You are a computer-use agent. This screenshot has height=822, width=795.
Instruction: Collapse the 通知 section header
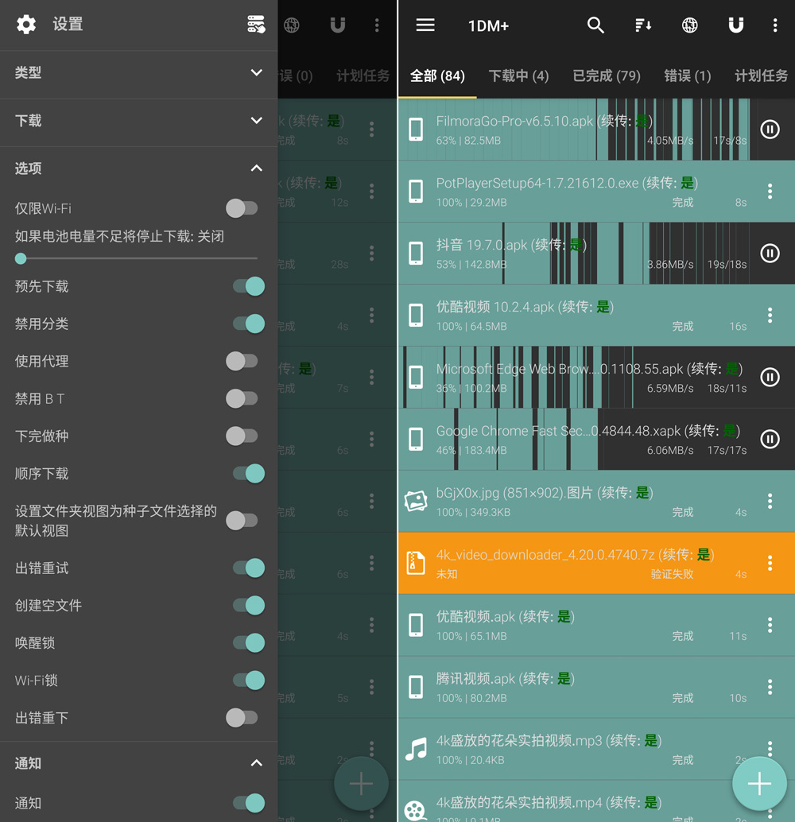coord(138,763)
